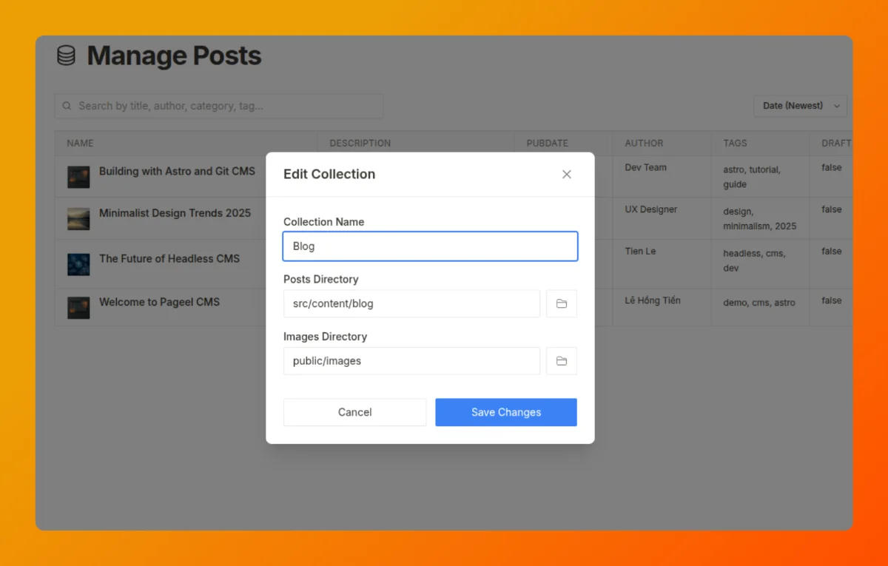Click the database icon beside Manage Posts
888x566 pixels.
(66, 55)
